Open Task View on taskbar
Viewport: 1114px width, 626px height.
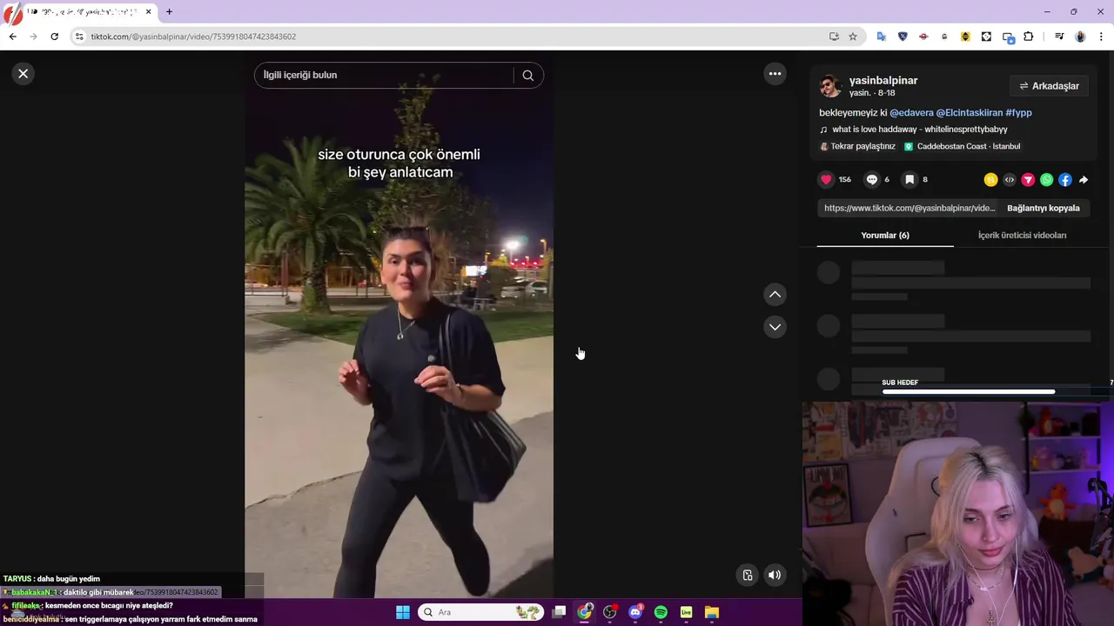coord(560,612)
